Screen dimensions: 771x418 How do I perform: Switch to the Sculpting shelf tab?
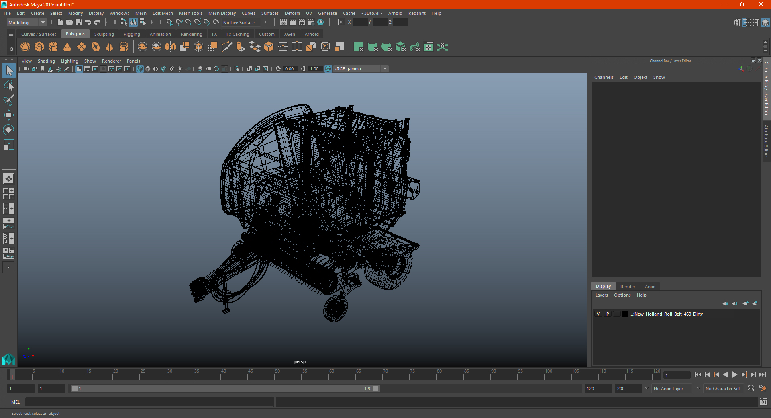[x=104, y=34]
